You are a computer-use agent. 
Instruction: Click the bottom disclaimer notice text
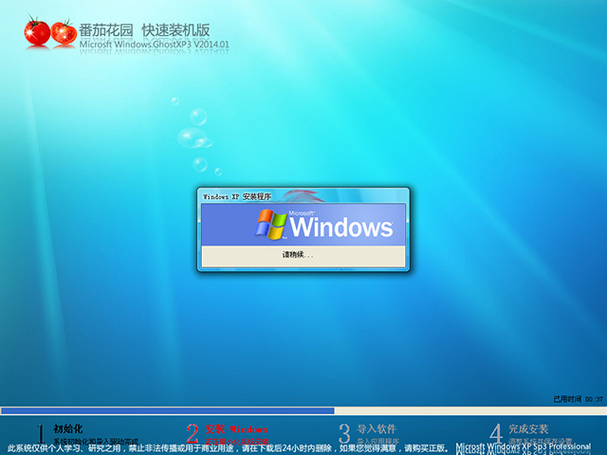pos(228,447)
